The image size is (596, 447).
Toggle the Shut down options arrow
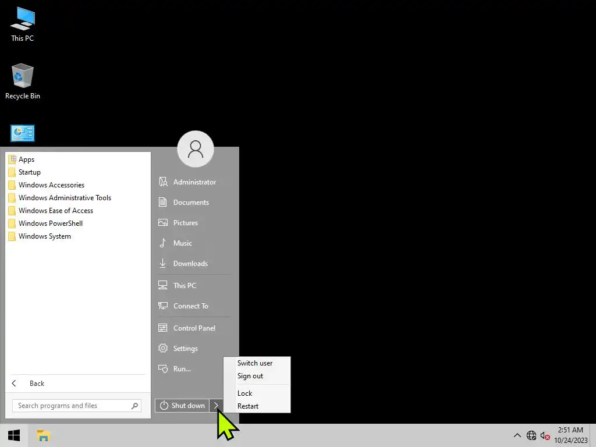click(217, 406)
